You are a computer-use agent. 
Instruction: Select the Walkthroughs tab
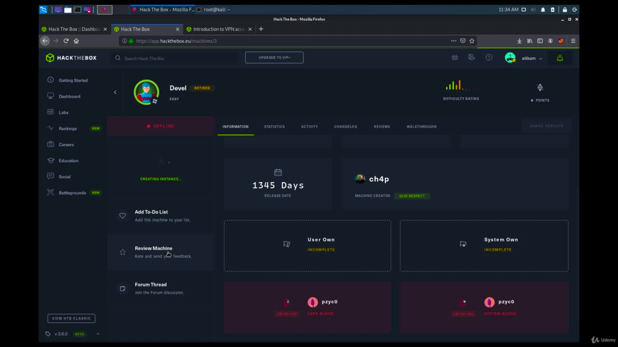pos(421,127)
